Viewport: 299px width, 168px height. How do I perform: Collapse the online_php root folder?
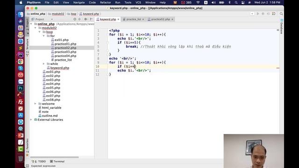31,24
